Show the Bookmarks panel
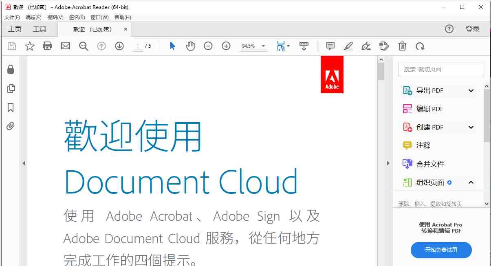Viewport: 491px width, 266px height. [11, 107]
